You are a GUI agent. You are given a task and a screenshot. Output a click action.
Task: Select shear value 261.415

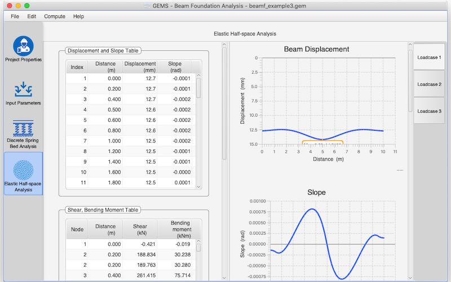click(140, 275)
